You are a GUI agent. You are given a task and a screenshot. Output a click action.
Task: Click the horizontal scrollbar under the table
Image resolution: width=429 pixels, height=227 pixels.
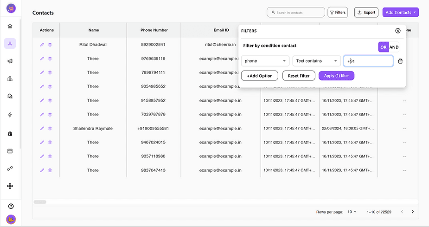click(40, 202)
